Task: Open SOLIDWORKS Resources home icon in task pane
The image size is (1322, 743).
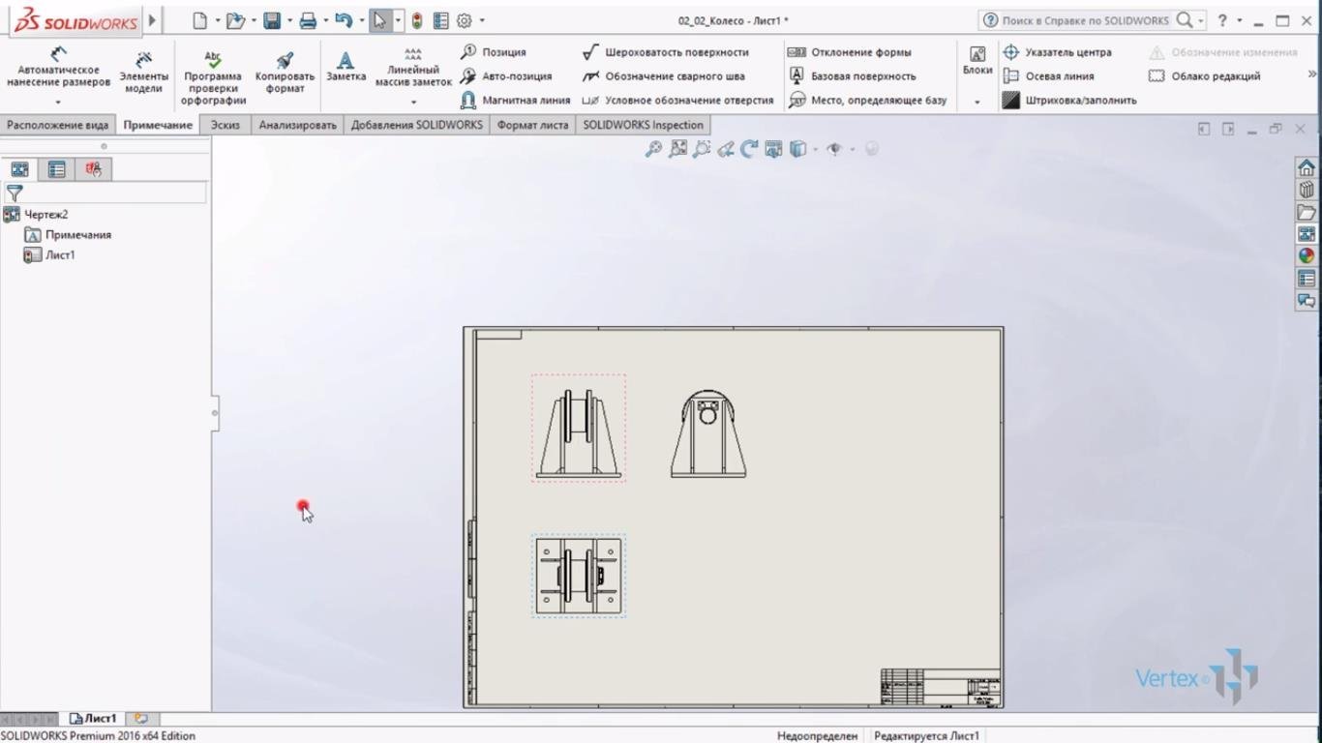Action: click(x=1307, y=167)
